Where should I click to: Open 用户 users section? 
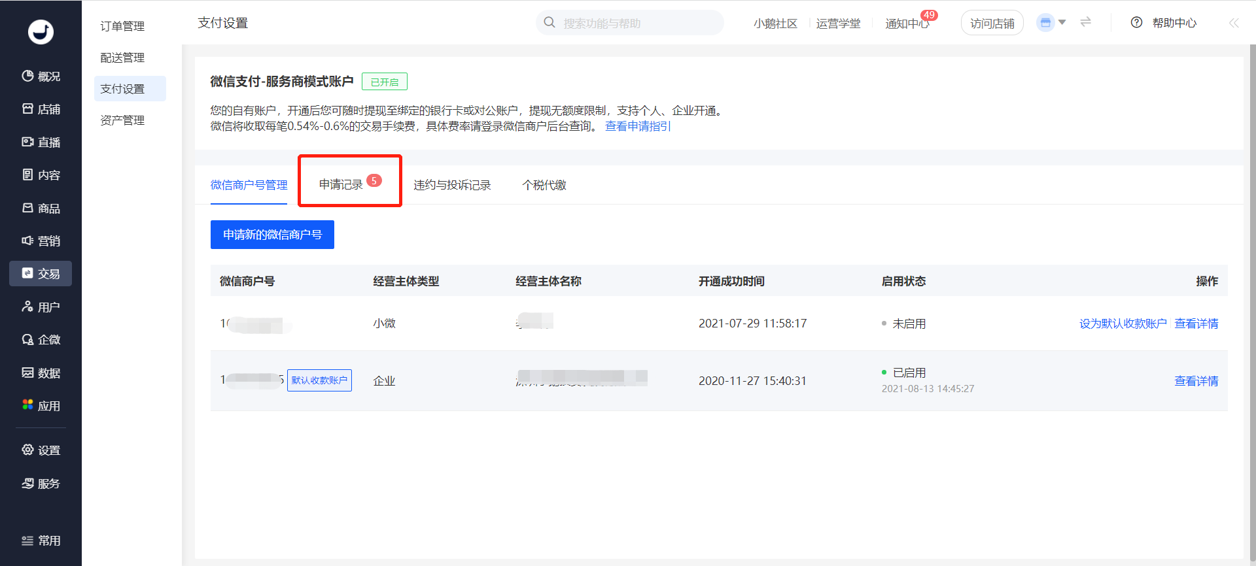pyautogui.click(x=41, y=307)
